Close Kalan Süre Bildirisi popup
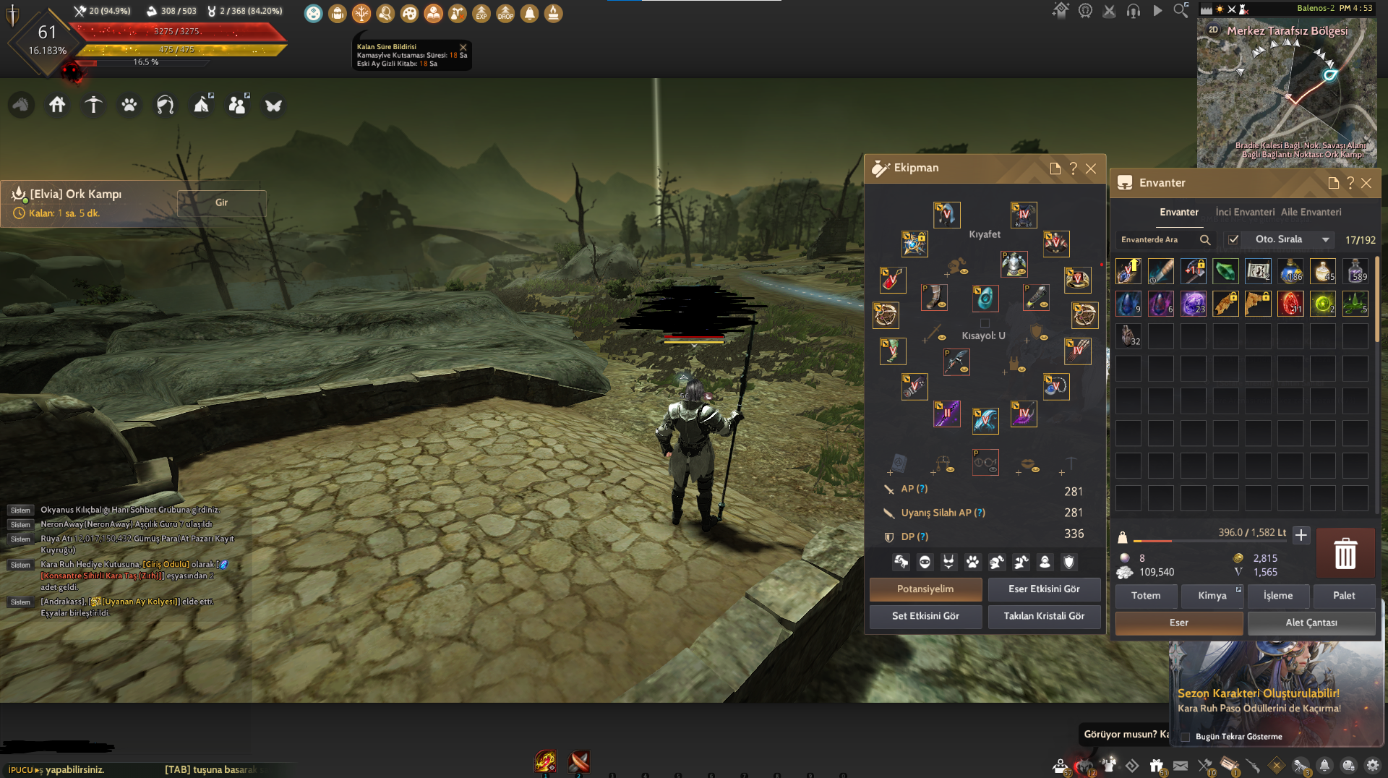1388x778 pixels. (463, 48)
